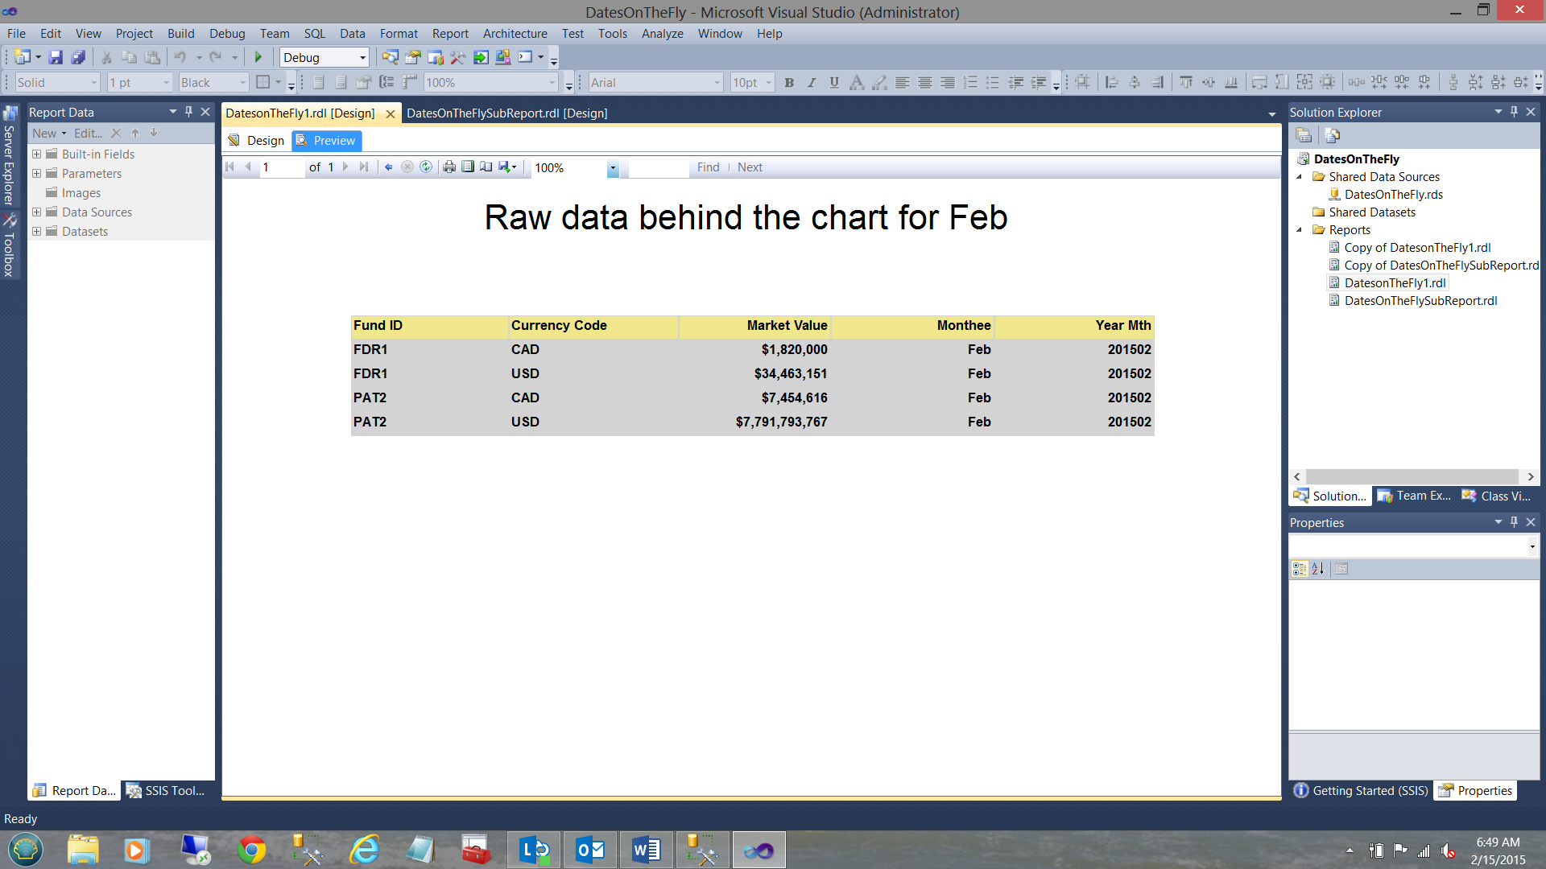This screenshot has height=869, width=1546.
Task: Click the Page Setup icon
Action: pos(486,167)
